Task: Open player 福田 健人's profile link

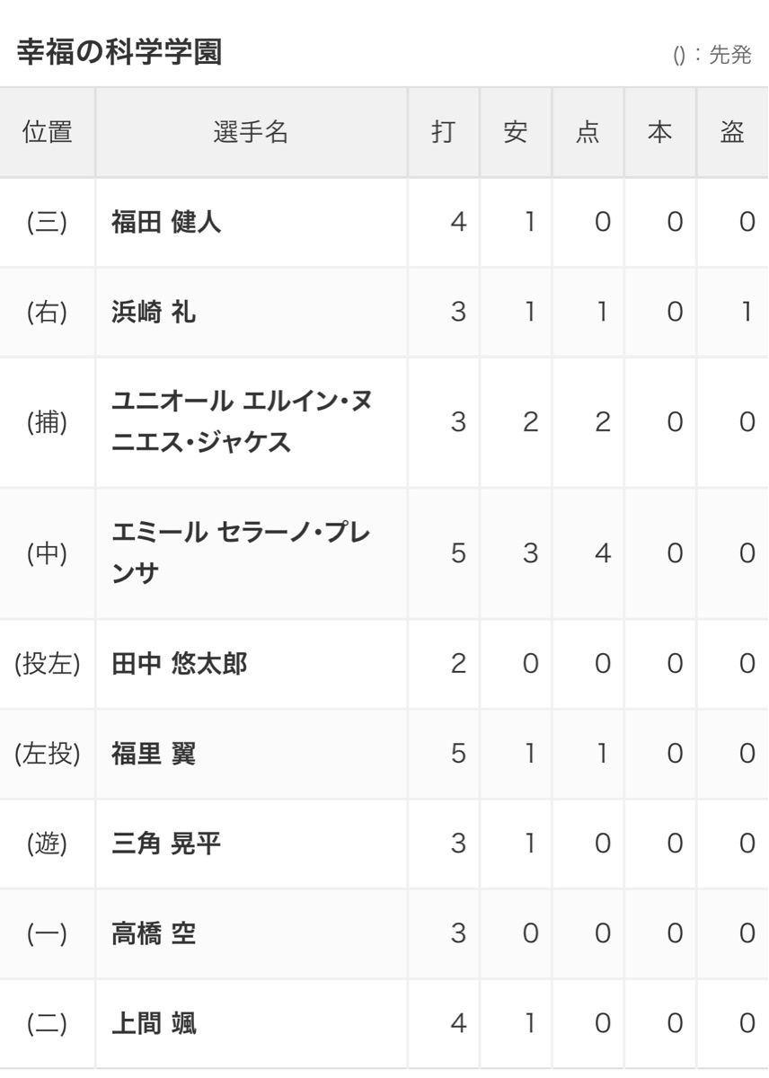Action: (x=166, y=222)
